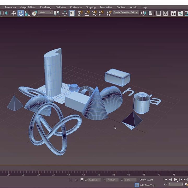Click the Isolate Selection toggle icon

[x=70, y=180]
